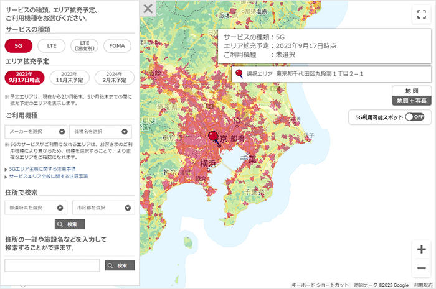Image resolution: width=436 pixels, height=289 pixels.
Task: Open the 都道府県を選択 dropdown
Action: coord(36,208)
